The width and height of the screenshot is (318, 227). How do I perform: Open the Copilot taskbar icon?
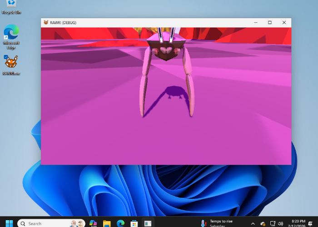tap(93, 223)
